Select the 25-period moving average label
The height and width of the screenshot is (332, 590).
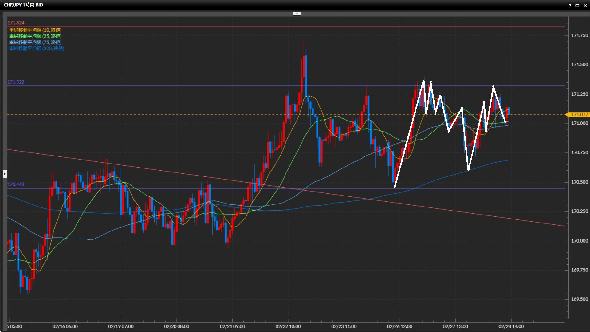[x=35, y=36]
